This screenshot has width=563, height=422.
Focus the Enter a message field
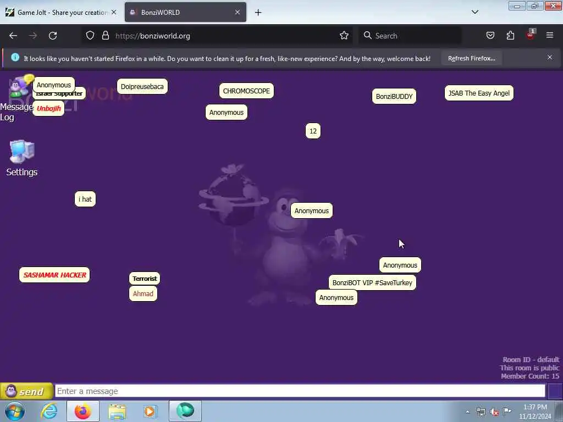point(300,391)
